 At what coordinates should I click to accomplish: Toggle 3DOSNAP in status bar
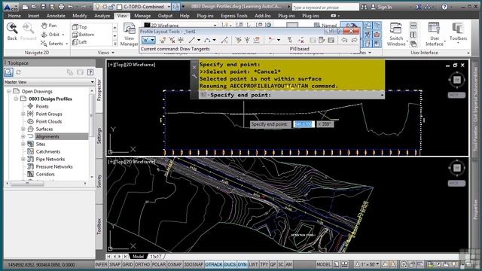click(x=194, y=264)
